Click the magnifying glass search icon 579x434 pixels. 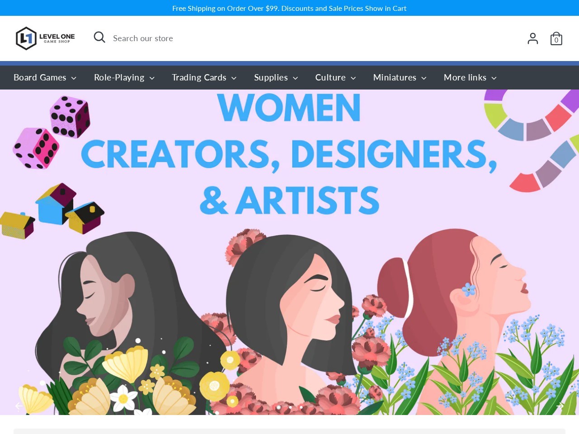coord(100,38)
